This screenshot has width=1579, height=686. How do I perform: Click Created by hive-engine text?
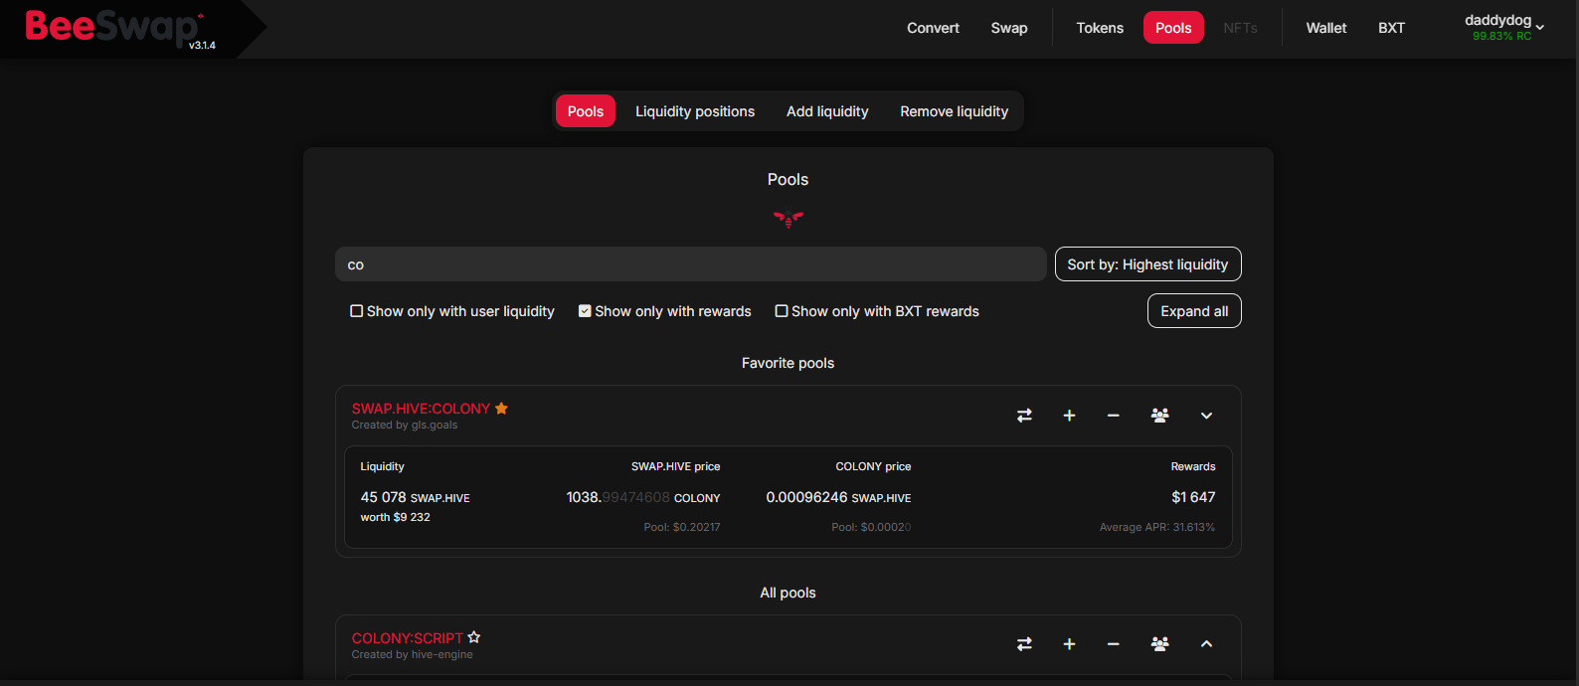tap(412, 654)
